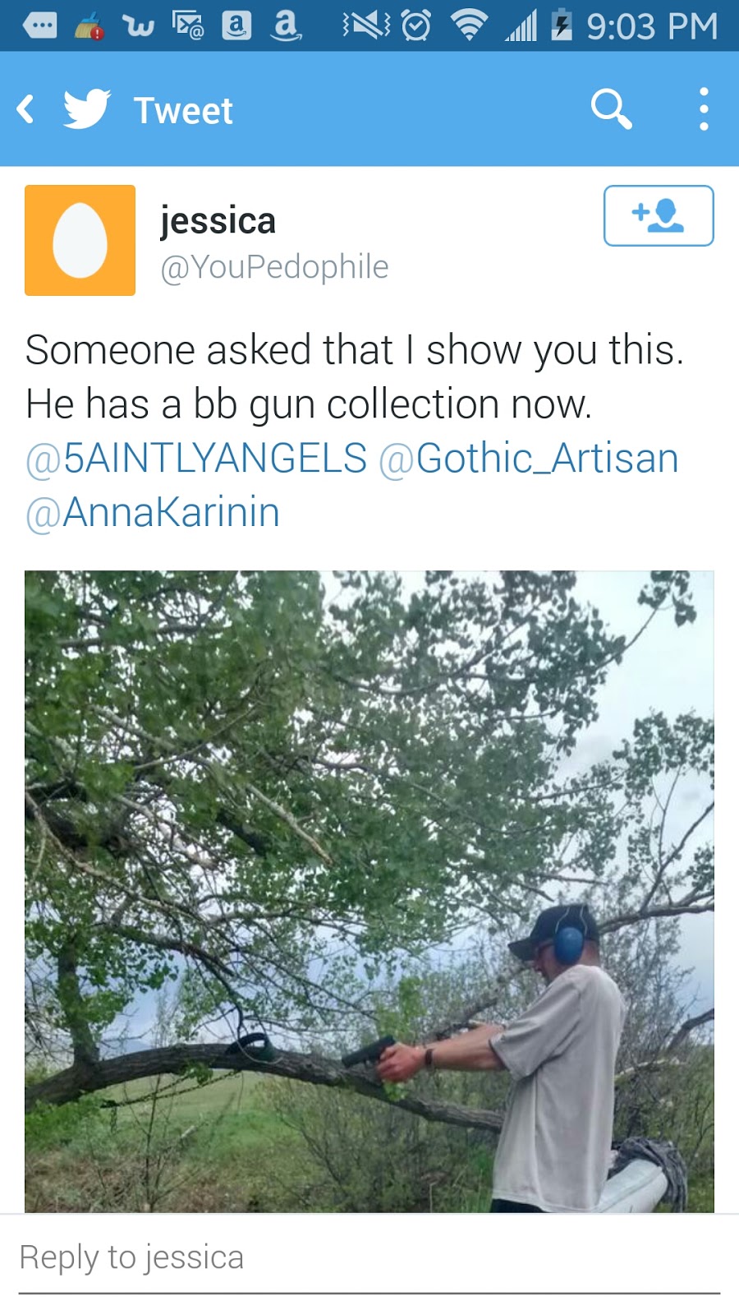Tap the Tweet title in header
Screen dimensions: 739x1315
pos(183,111)
